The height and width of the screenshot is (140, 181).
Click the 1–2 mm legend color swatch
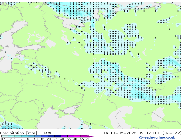tap(18, 136)
